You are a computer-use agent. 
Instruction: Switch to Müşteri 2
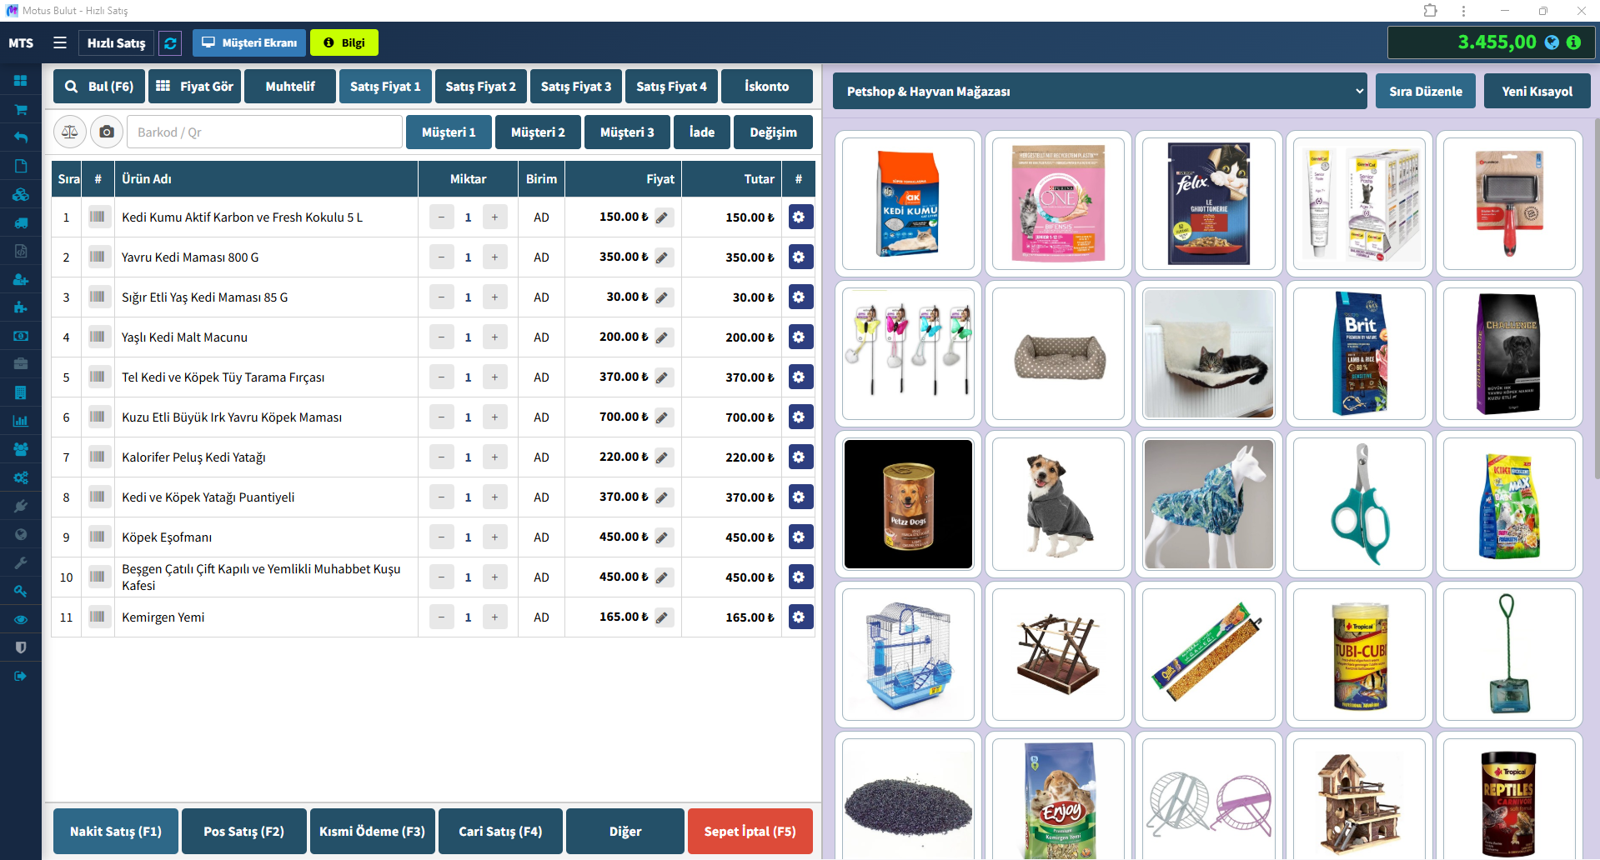(538, 132)
